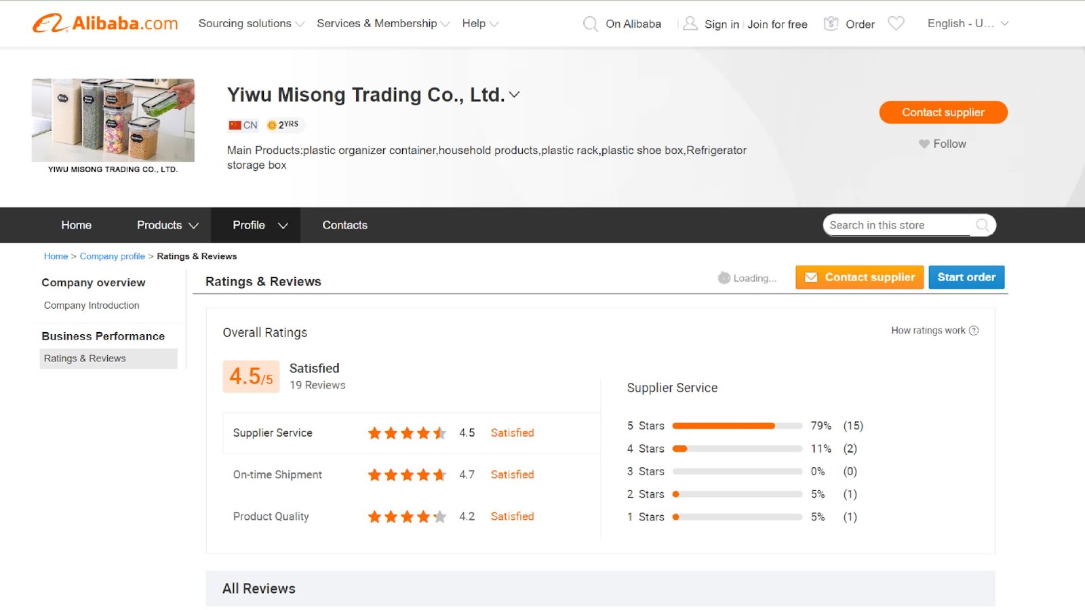Image resolution: width=1085 pixels, height=610 pixels.
Task: Click the China flag CN badge
Action: tap(243, 125)
